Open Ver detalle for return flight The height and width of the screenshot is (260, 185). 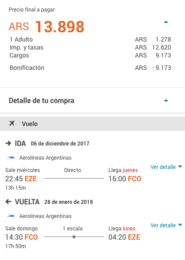166,225
